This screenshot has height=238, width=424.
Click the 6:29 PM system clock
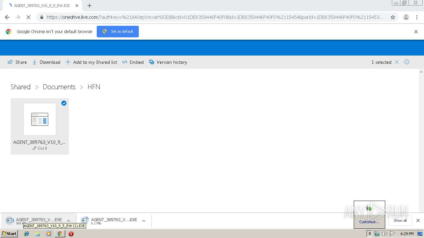407,234
